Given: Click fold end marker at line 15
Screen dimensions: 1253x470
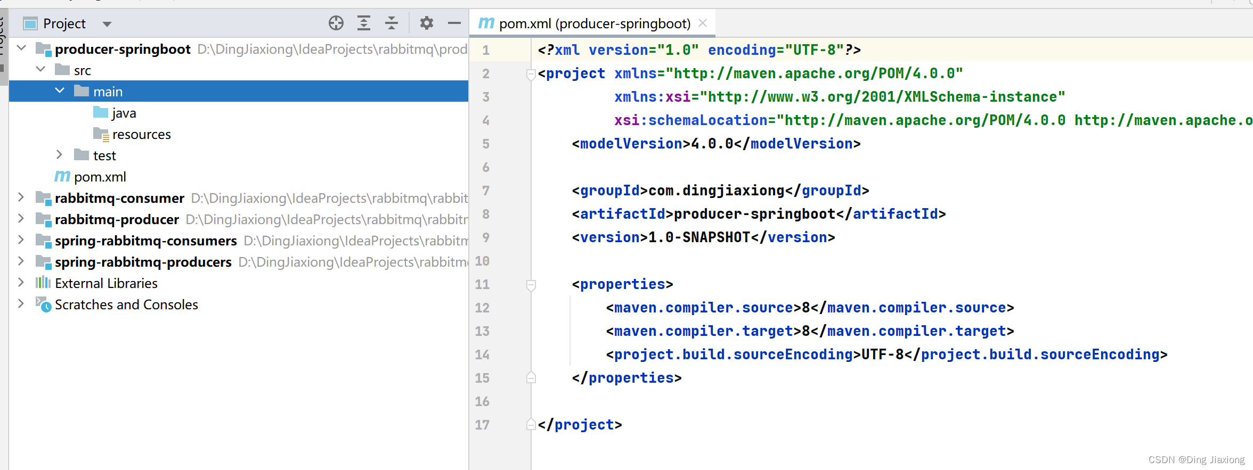Looking at the screenshot, I should pos(531,377).
